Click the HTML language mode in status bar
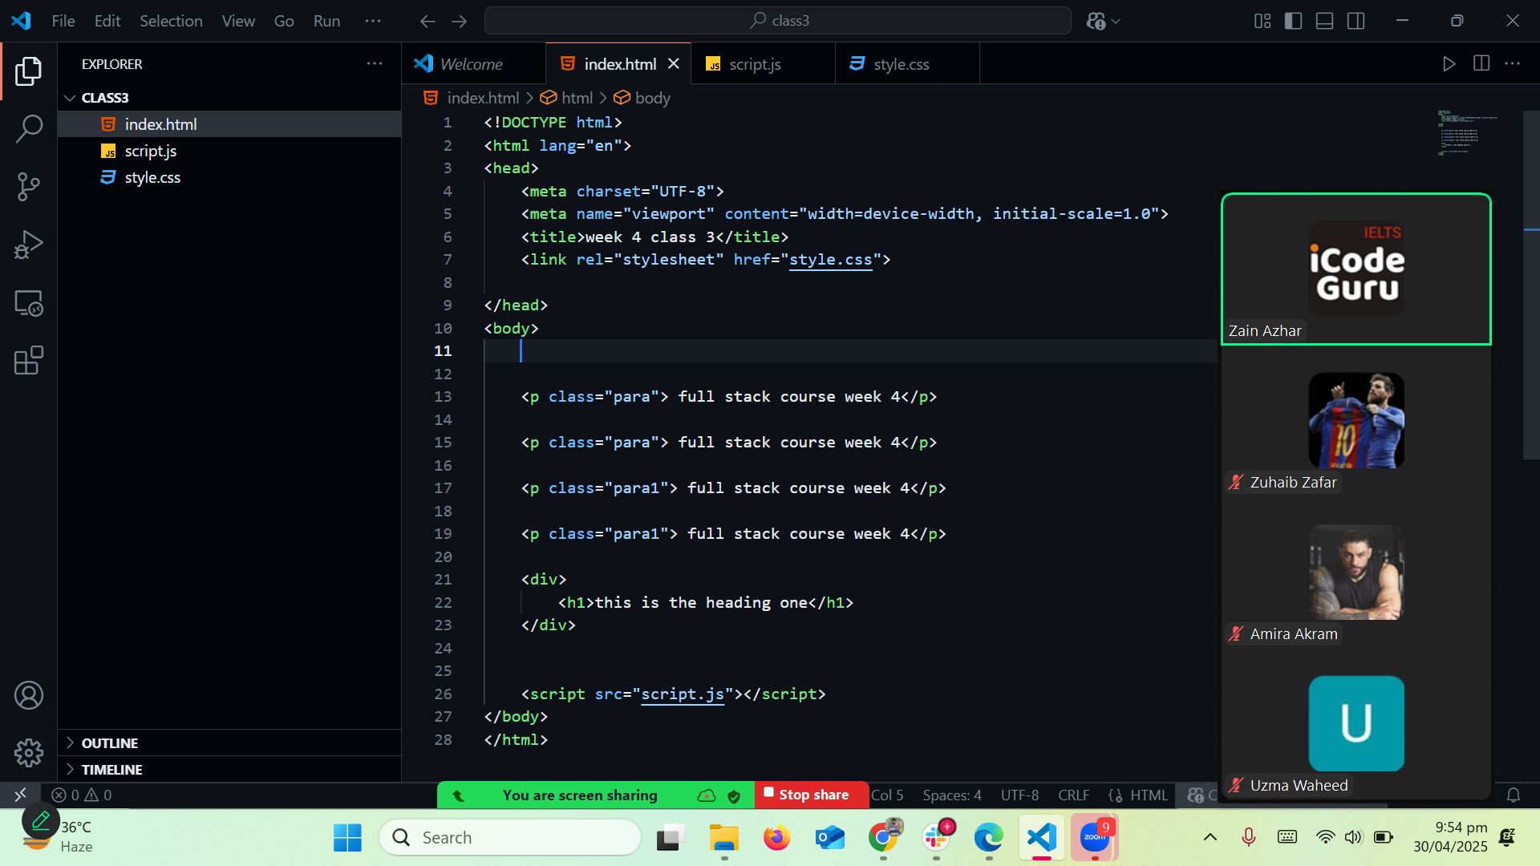This screenshot has height=866, width=1540. click(x=1148, y=795)
